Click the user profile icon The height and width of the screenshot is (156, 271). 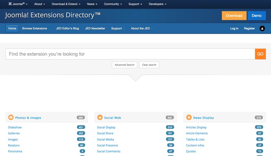[x=262, y=29]
